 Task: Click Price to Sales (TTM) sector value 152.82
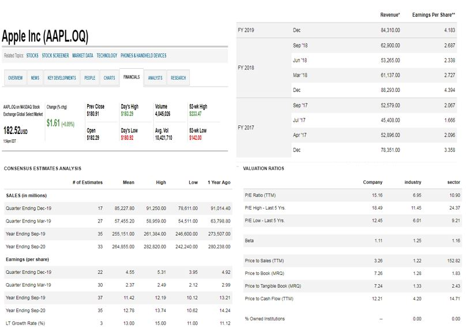pyautogui.click(x=453, y=261)
